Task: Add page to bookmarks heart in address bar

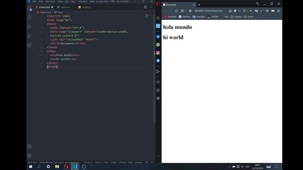Action: [x=244, y=11]
